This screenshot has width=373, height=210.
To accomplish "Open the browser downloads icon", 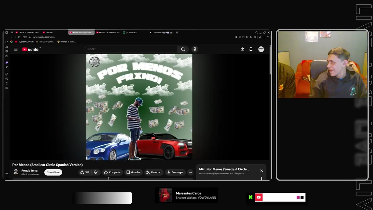I will coord(264,37).
